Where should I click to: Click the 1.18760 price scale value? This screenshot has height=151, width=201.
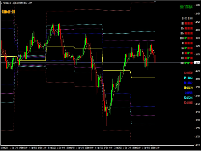[x=197, y=38]
